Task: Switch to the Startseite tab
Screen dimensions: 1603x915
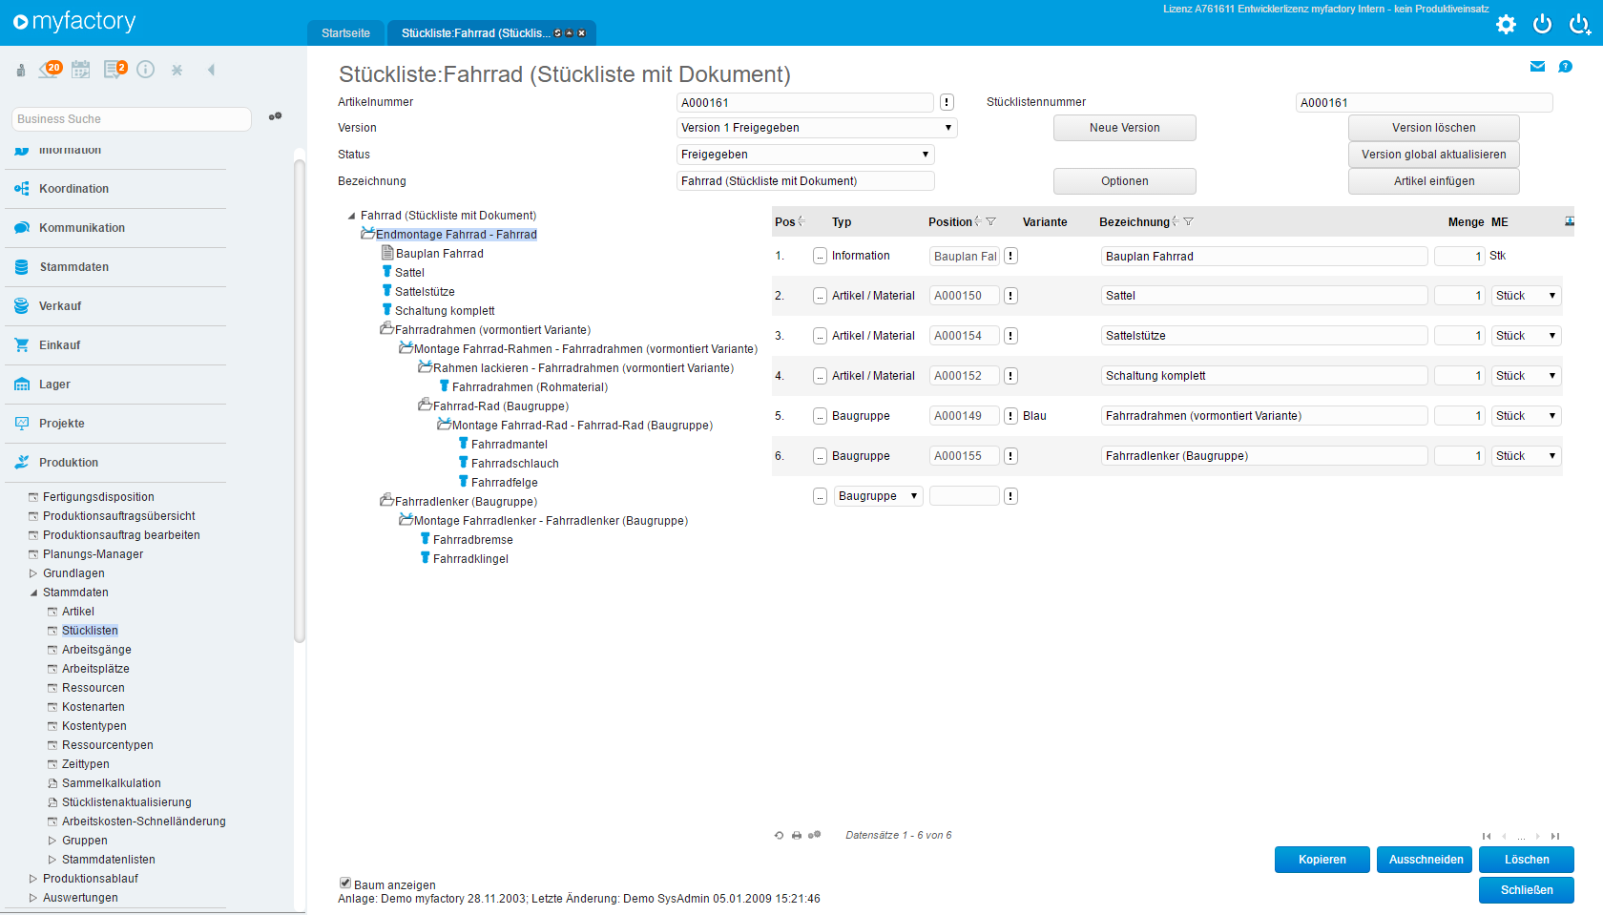Action: [345, 33]
